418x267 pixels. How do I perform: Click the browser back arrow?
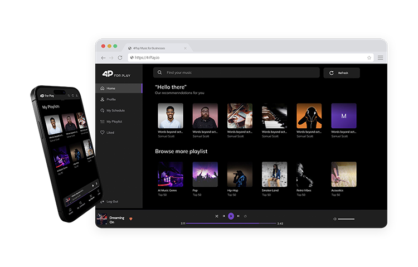click(104, 58)
